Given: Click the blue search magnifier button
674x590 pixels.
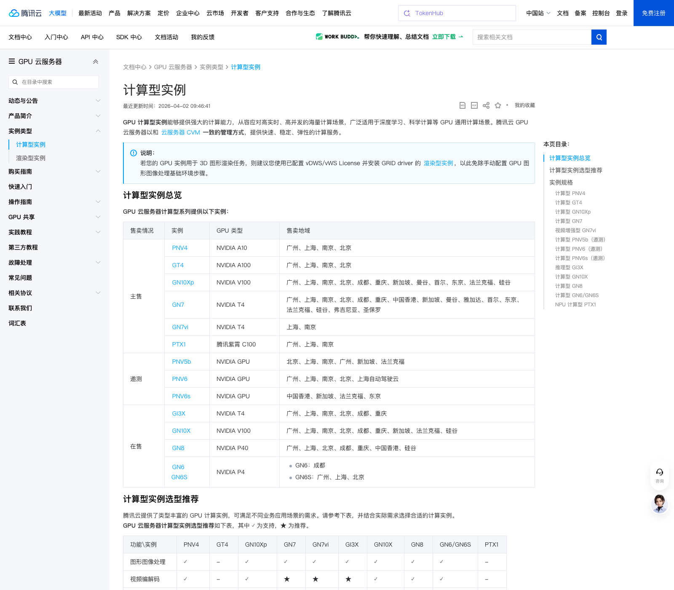Looking at the screenshot, I should tap(599, 37).
